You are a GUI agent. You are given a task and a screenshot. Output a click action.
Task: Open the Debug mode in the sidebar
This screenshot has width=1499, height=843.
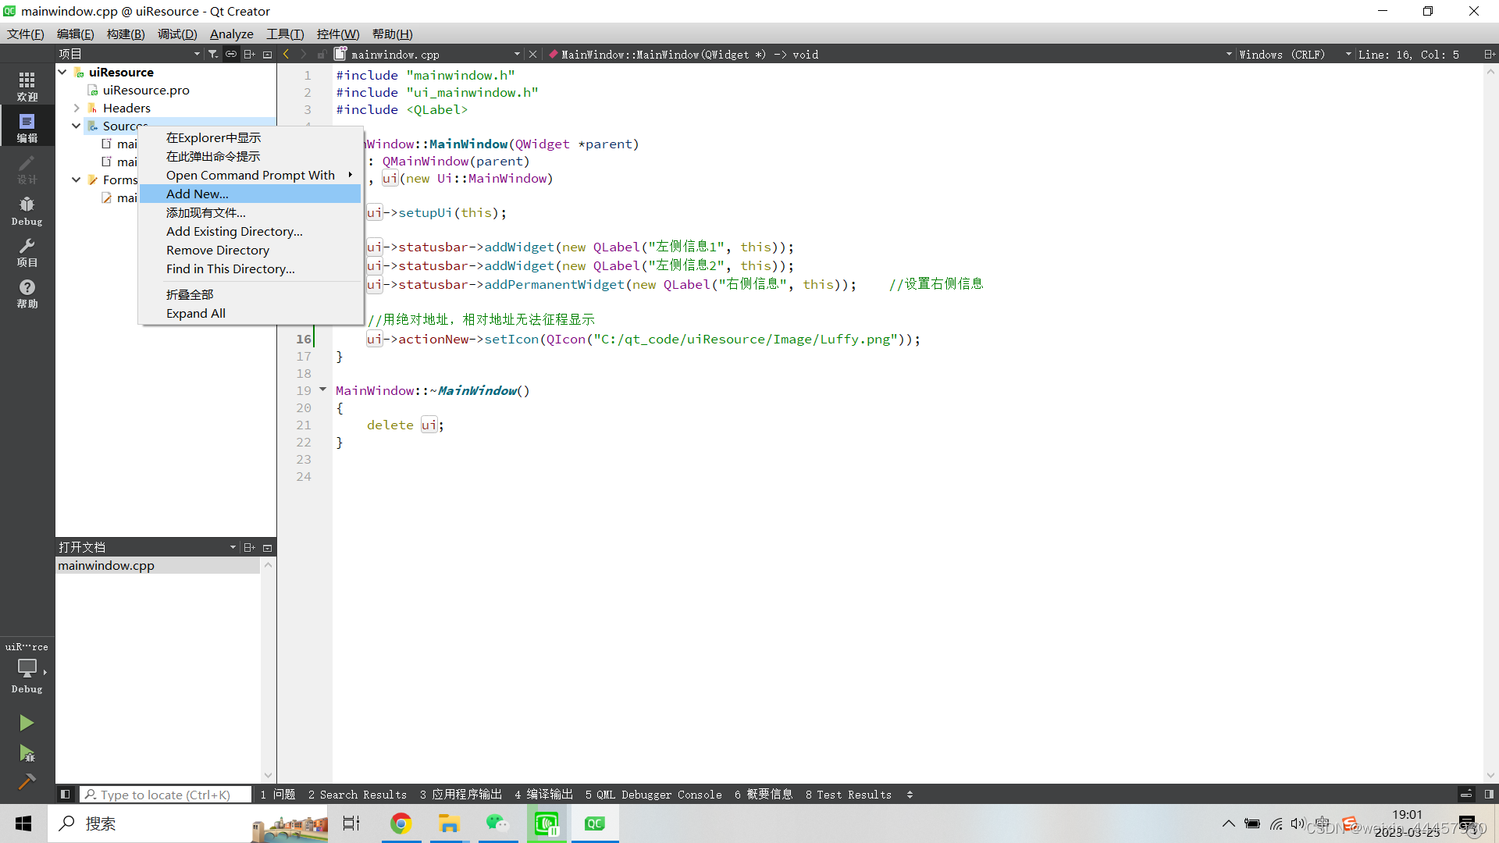pyautogui.click(x=27, y=211)
